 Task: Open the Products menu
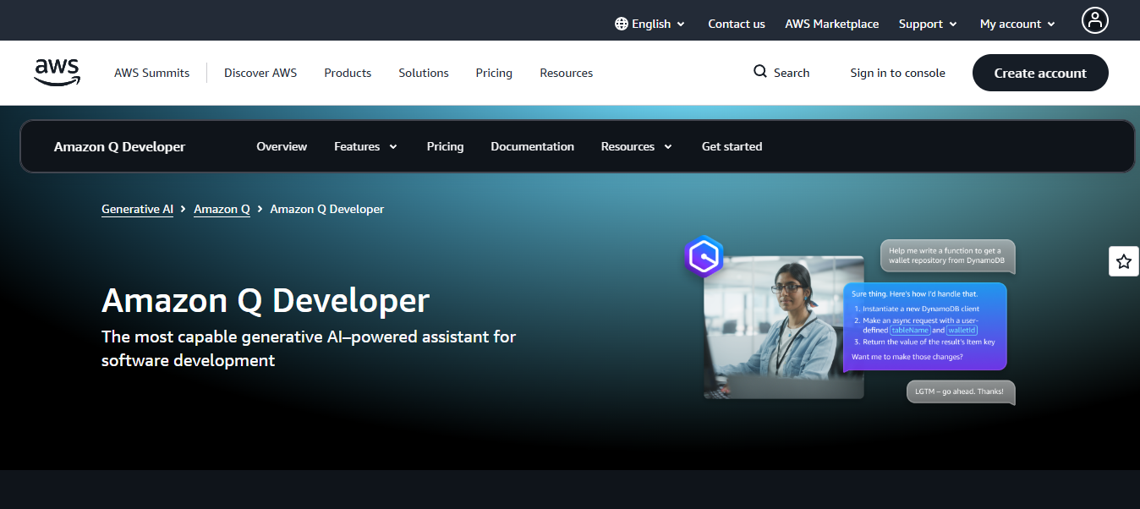(x=348, y=73)
